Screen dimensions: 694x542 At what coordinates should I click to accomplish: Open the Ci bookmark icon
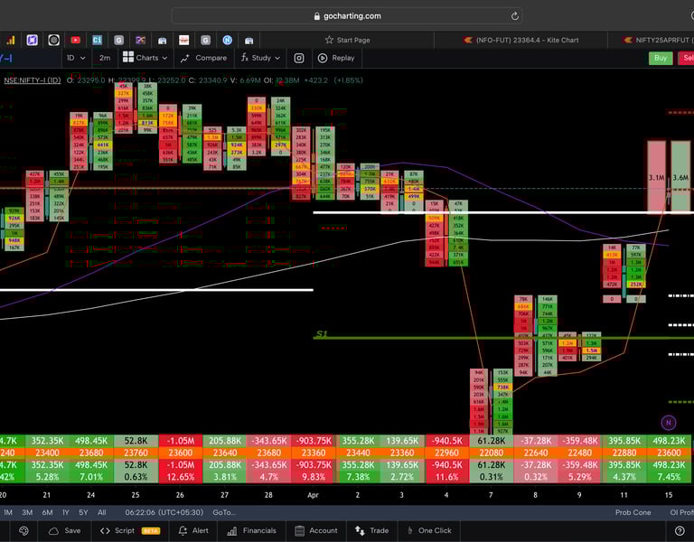(x=97, y=41)
